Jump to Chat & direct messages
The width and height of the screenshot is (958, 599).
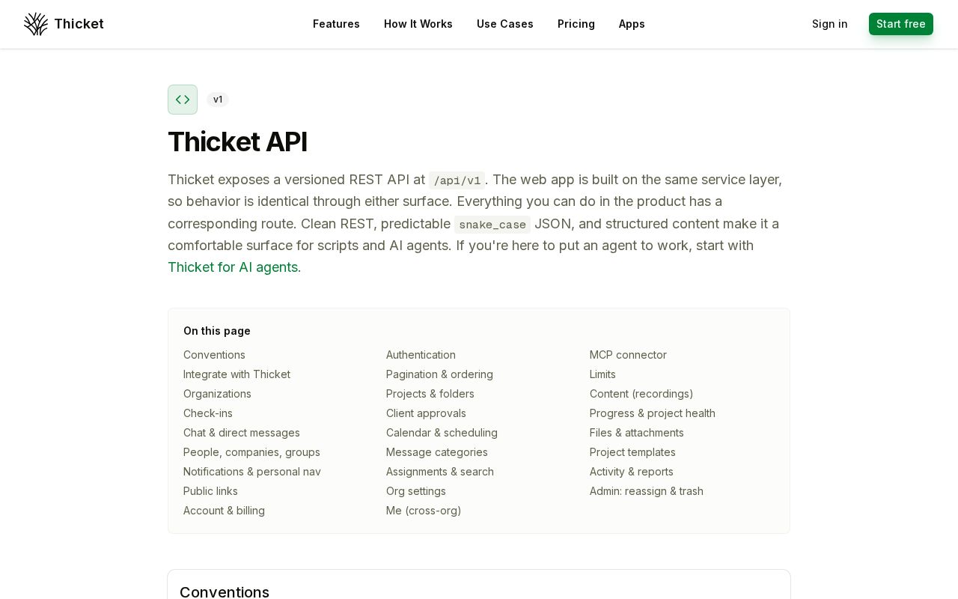tap(242, 433)
